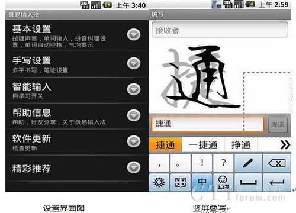Viewport: 296px width, 213px height.
Task: Open the emoticon and 12# symbols key
Action: tap(223, 182)
